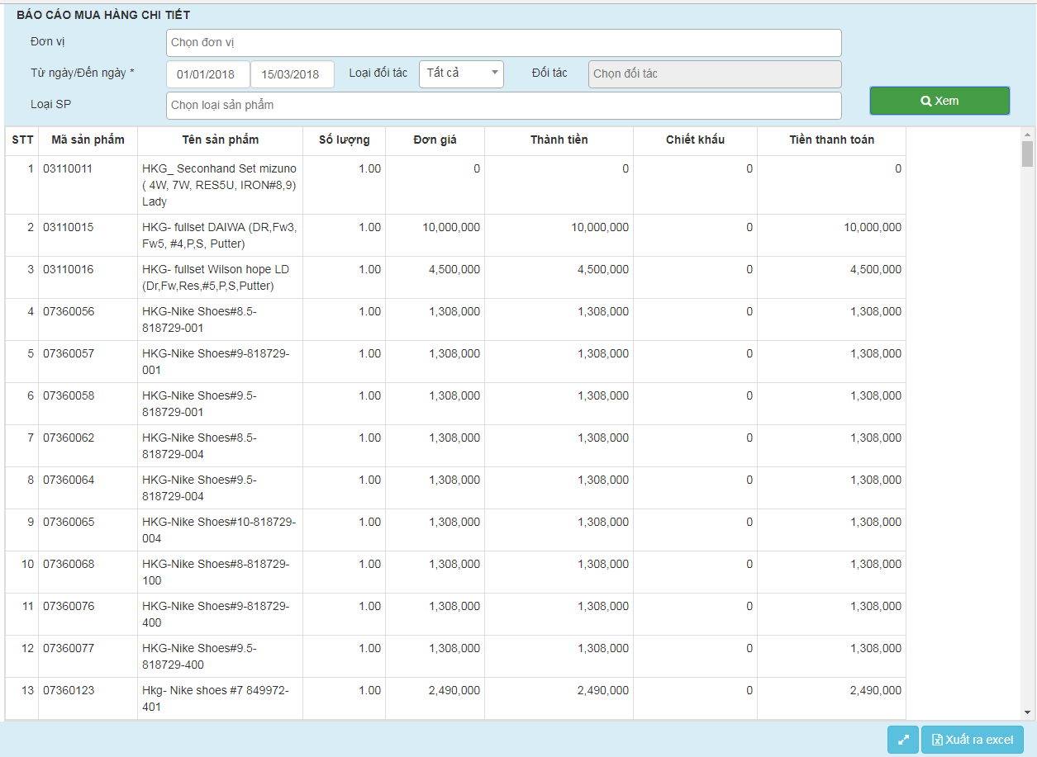The width and height of the screenshot is (1037, 757).
Task: Set the end date field 15/03/2018
Action: (293, 74)
